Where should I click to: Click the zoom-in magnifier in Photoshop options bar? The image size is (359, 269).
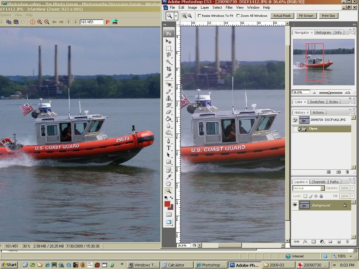(x=184, y=16)
